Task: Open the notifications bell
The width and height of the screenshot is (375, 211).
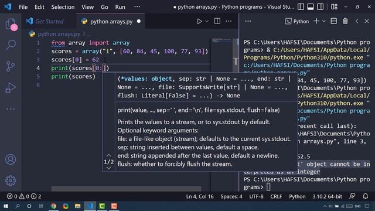Action: pyautogui.click(x=365, y=196)
